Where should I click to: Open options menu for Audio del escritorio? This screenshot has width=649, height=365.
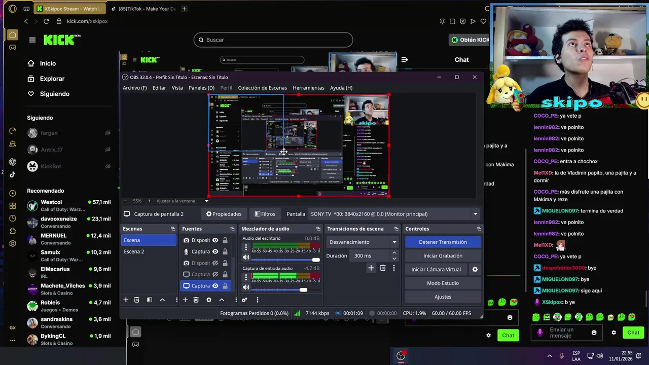click(246, 248)
